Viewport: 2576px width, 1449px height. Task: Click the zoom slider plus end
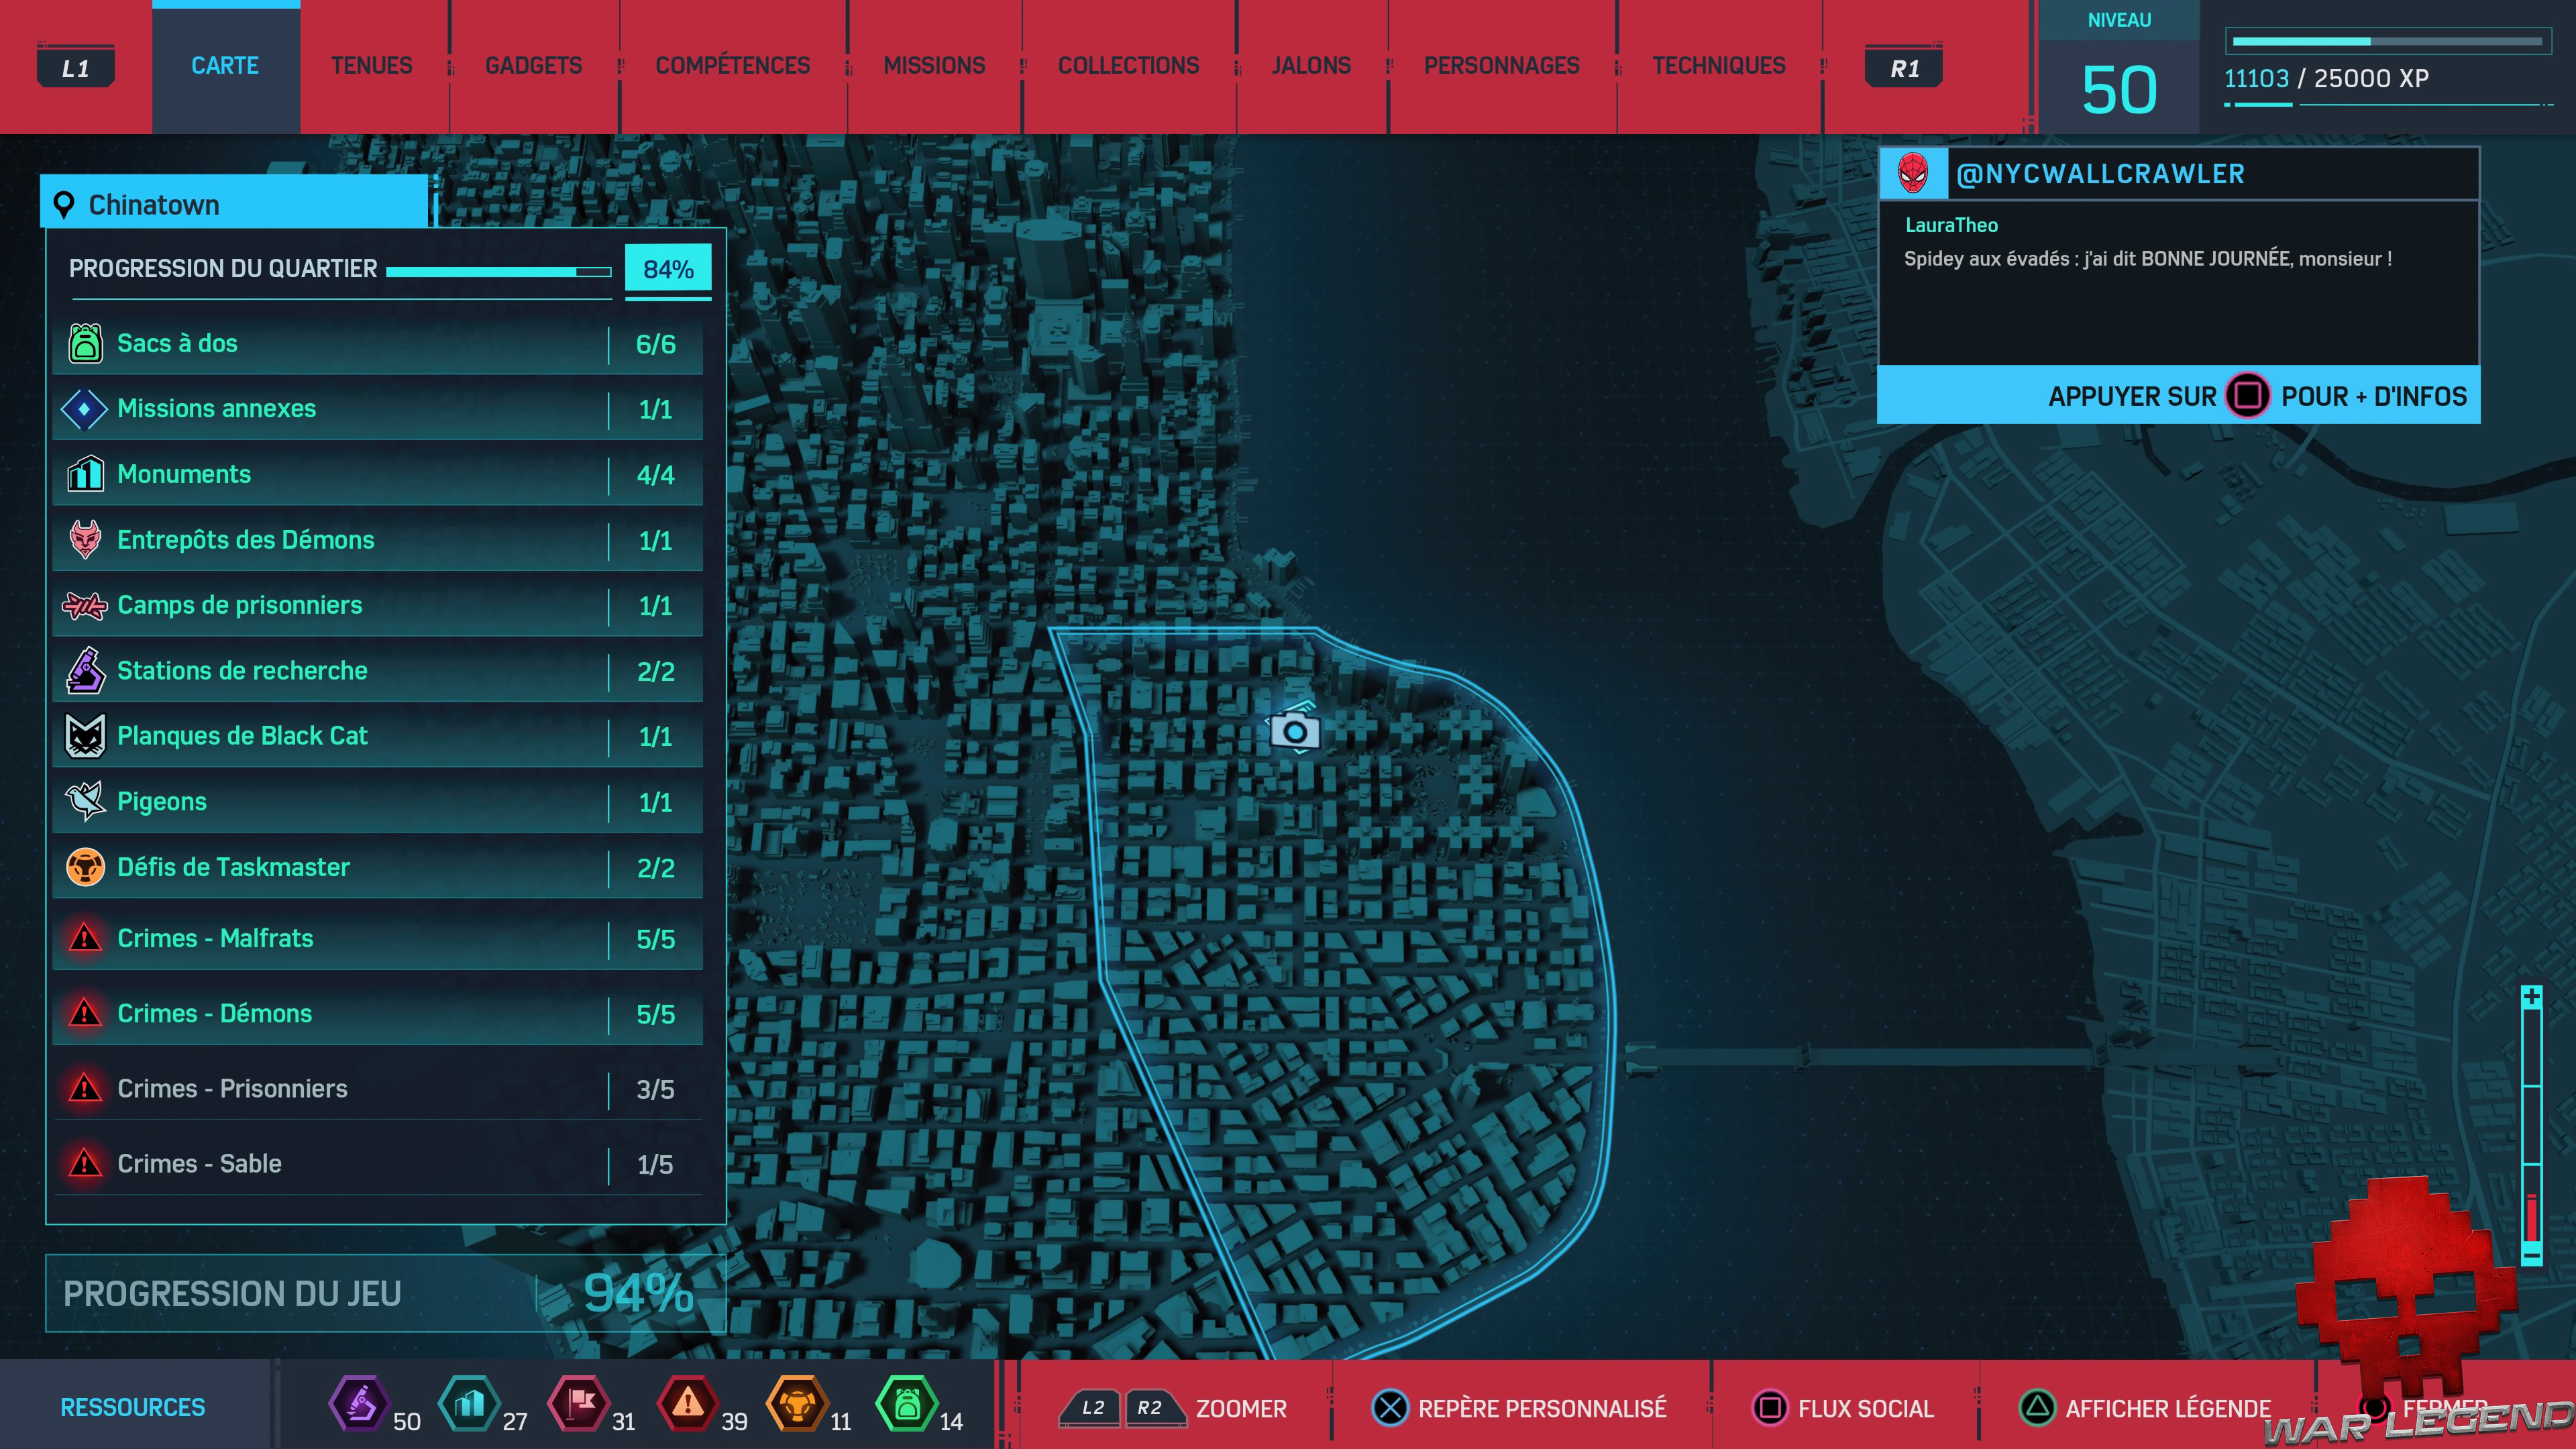click(2531, 997)
